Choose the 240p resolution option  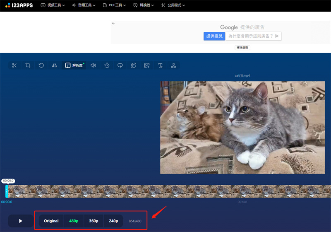pos(113,221)
